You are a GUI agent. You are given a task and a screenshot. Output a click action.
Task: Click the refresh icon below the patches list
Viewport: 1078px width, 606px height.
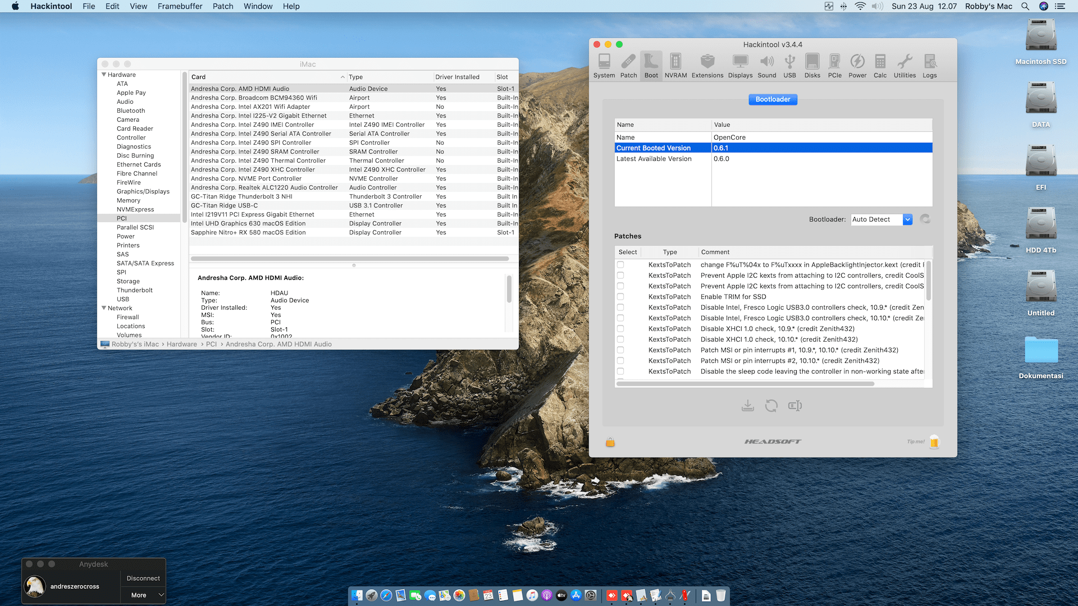coord(771,406)
